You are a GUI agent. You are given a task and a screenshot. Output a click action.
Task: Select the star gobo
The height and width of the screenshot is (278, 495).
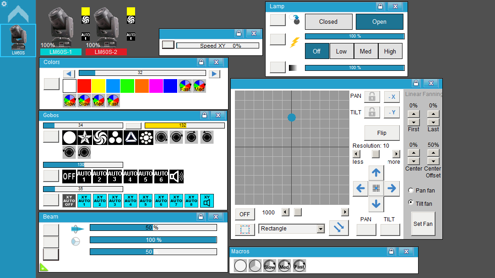coord(85,138)
